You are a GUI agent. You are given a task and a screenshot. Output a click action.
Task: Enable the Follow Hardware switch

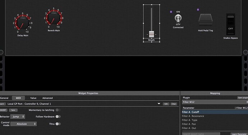pyautogui.click(x=58, y=117)
